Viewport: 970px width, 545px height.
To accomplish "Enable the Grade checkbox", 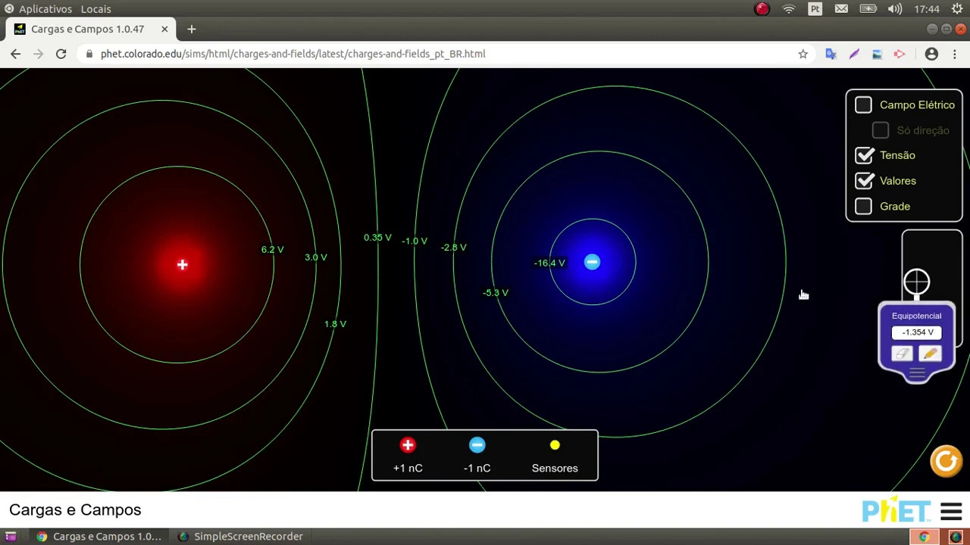I will (863, 206).
